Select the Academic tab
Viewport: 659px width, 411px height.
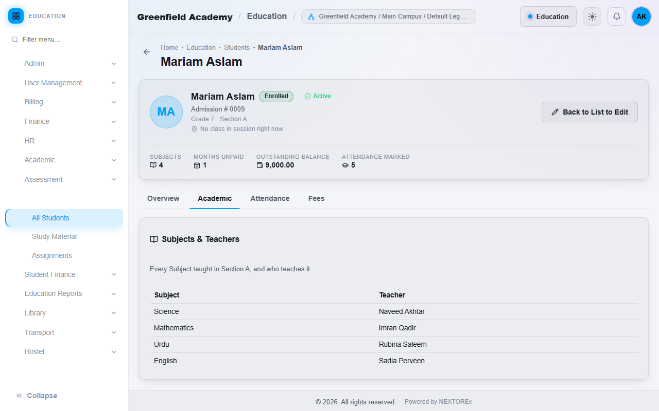215,198
